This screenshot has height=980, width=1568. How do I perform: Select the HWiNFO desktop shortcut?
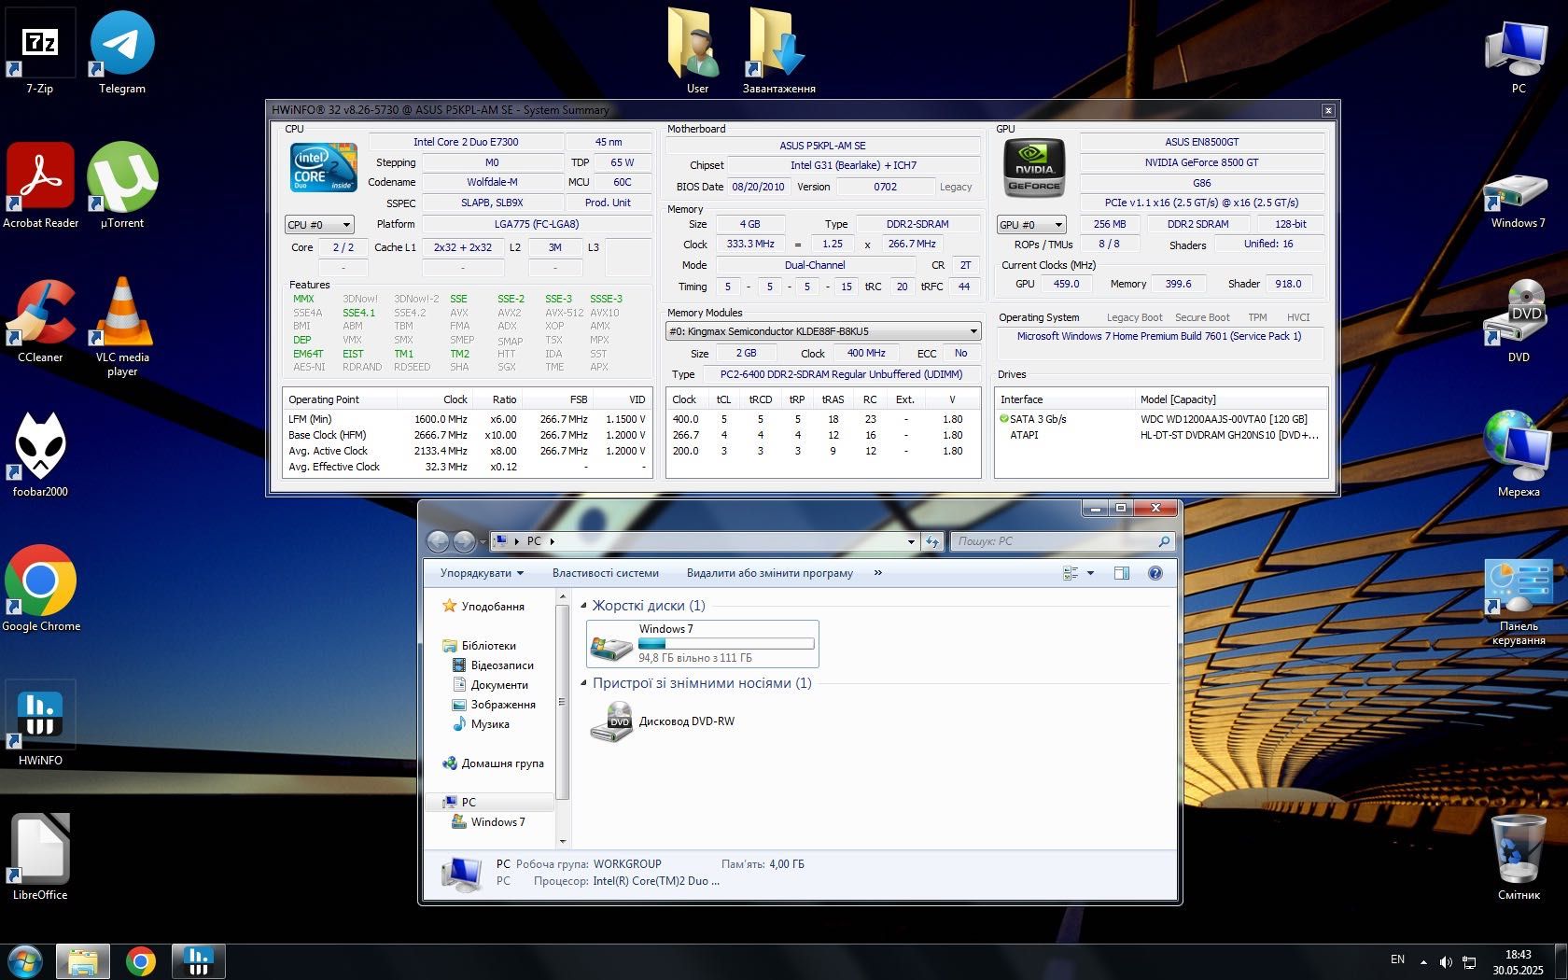[40, 723]
